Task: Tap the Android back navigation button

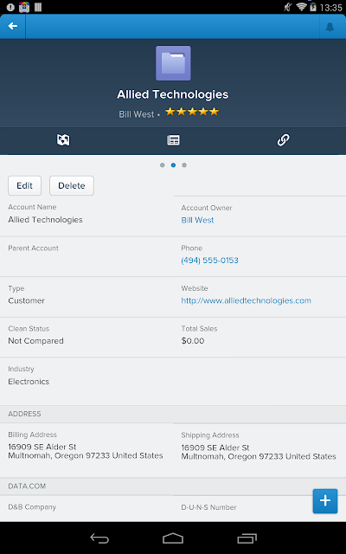Action: tap(99, 538)
